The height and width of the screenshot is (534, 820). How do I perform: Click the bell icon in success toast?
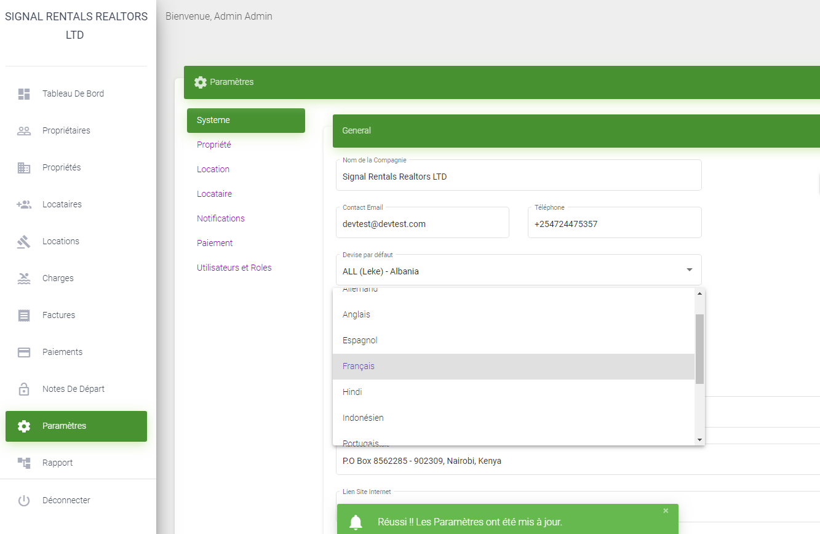355,522
